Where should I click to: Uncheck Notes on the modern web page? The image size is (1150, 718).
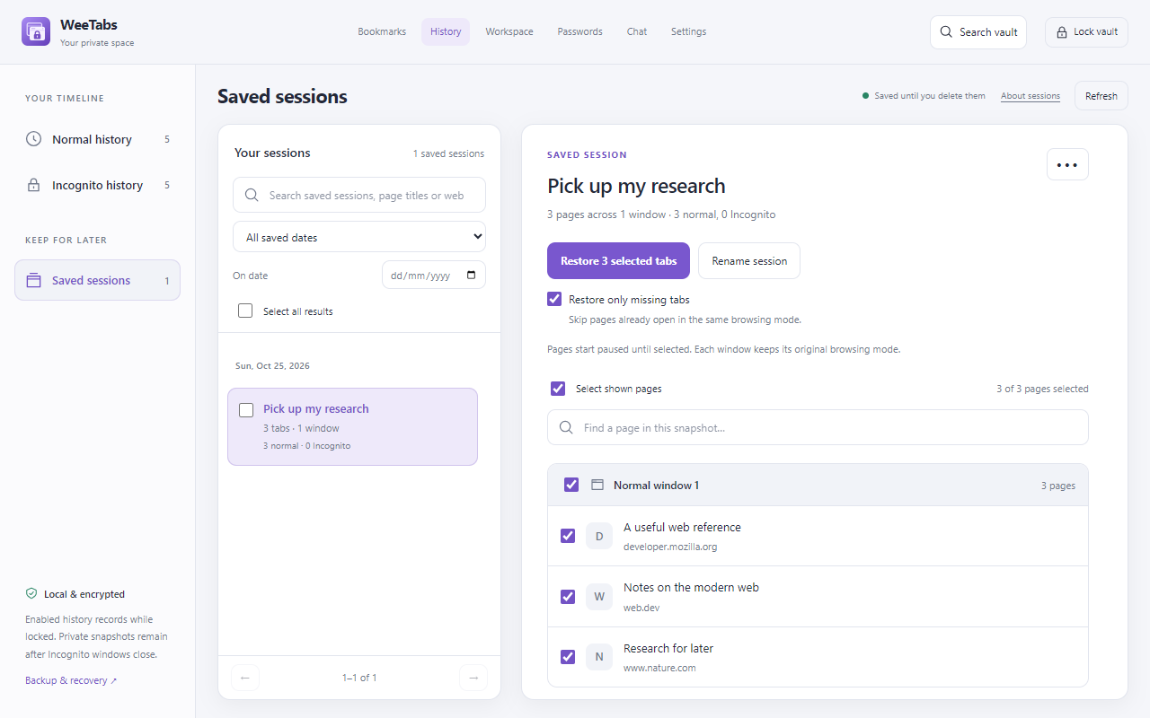click(x=568, y=597)
